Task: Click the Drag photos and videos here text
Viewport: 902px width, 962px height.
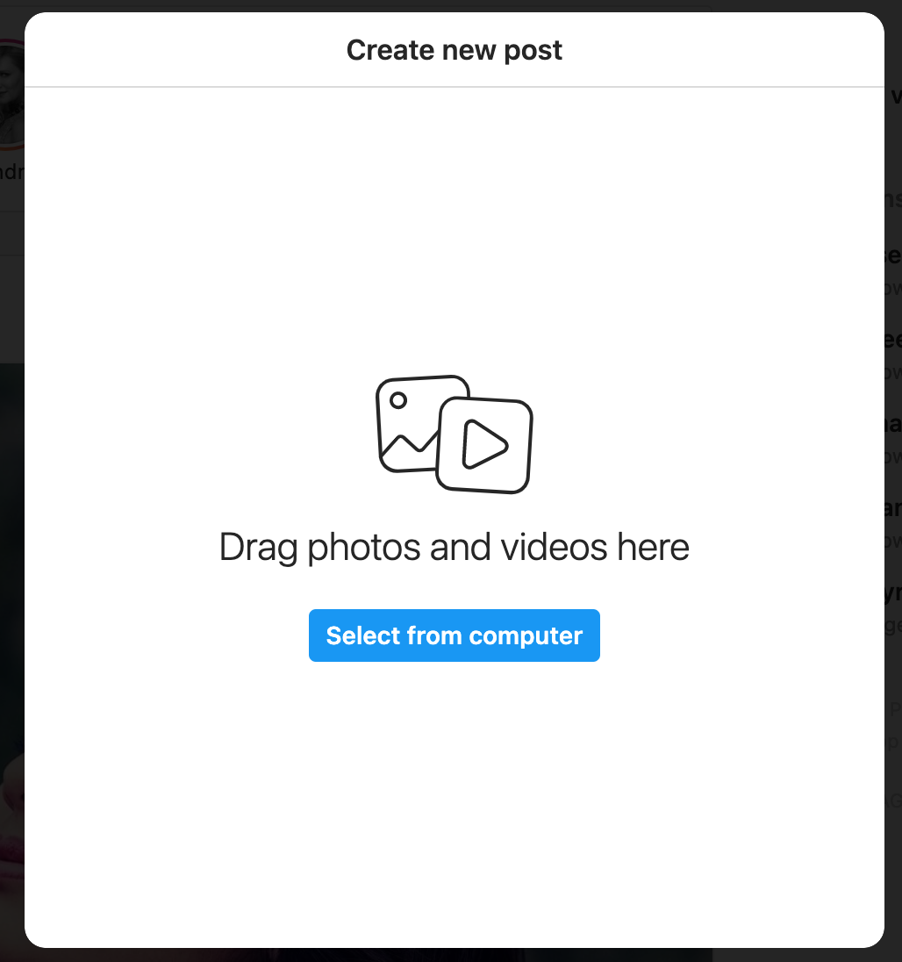Action: [454, 547]
